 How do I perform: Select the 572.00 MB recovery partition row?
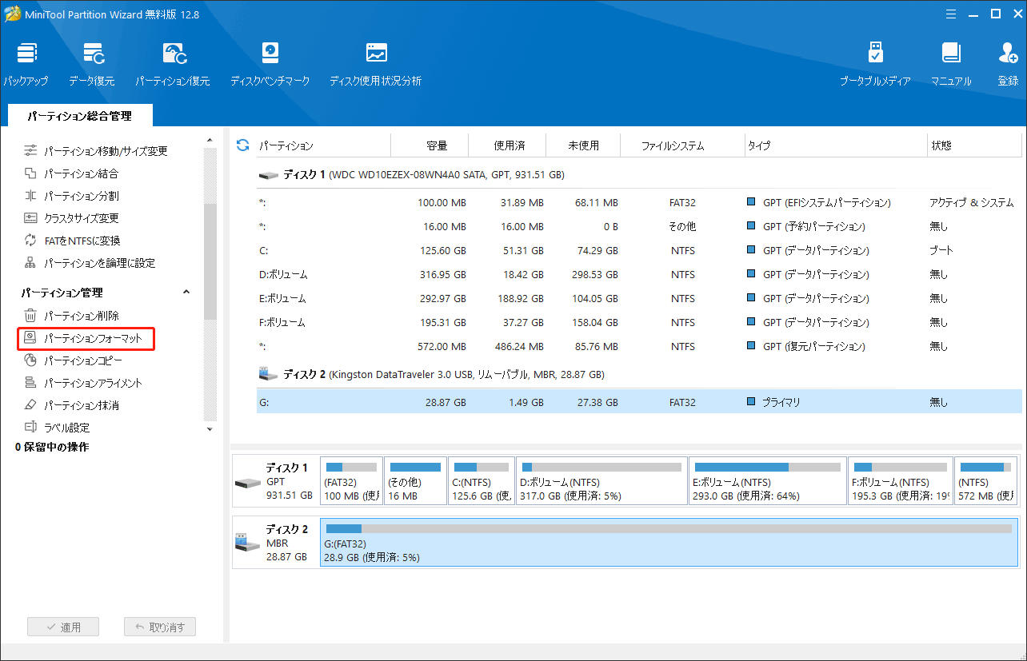pos(639,346)
